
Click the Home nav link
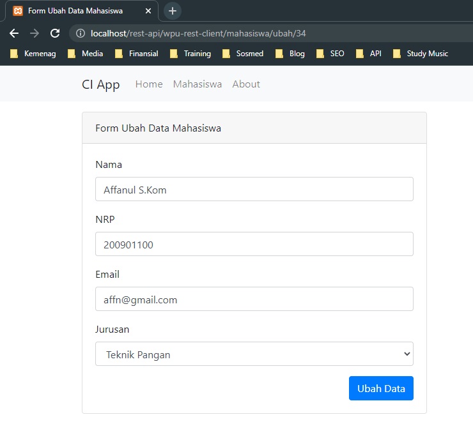coord(149,84)
